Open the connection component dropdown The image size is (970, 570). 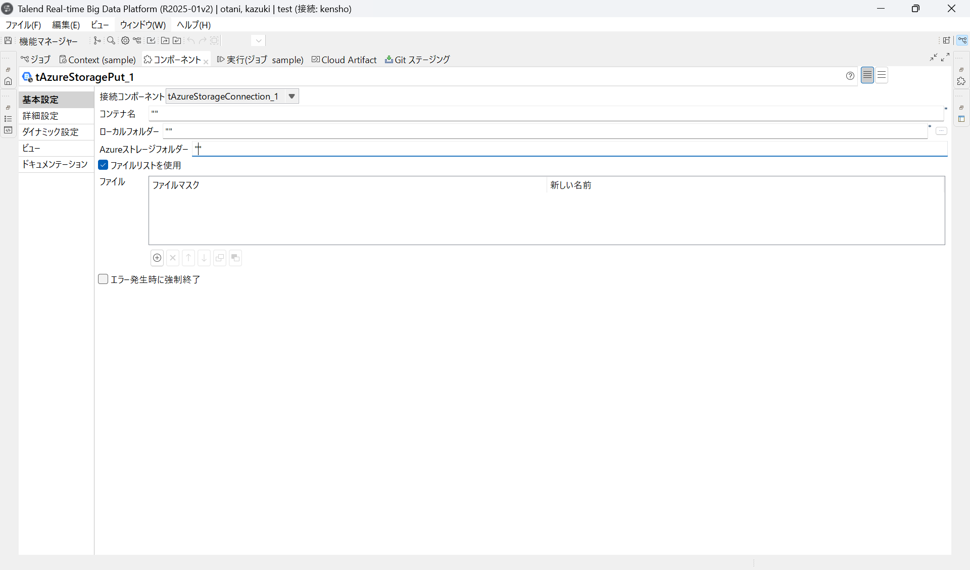(292, 97)
